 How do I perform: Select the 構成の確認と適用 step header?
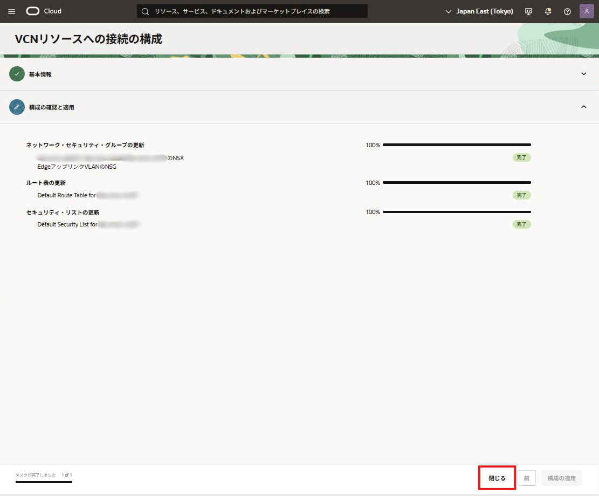pos(52,108)
